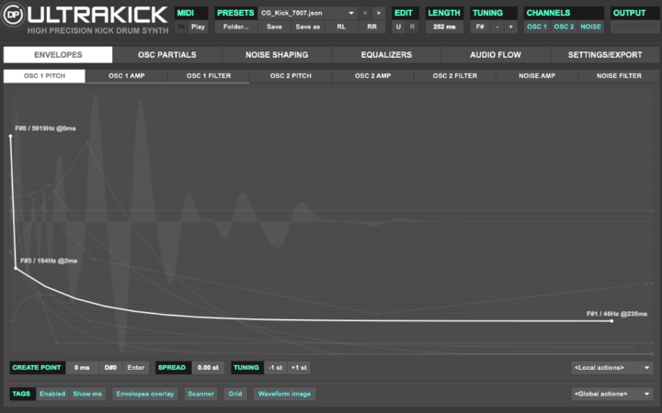Viewport: 662px width, 413px height.
Task: Toggle the NOISE channel
Action: tap(590, 27)
